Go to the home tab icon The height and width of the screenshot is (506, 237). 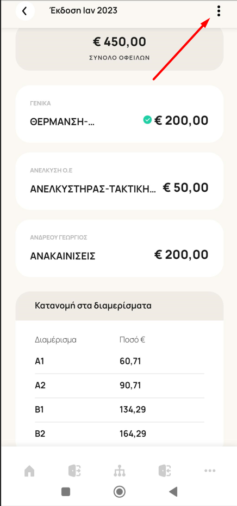29,472
